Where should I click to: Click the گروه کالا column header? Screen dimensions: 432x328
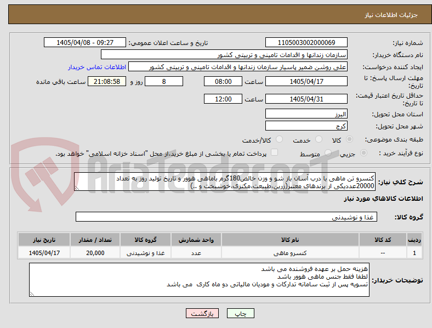point(145,240)
